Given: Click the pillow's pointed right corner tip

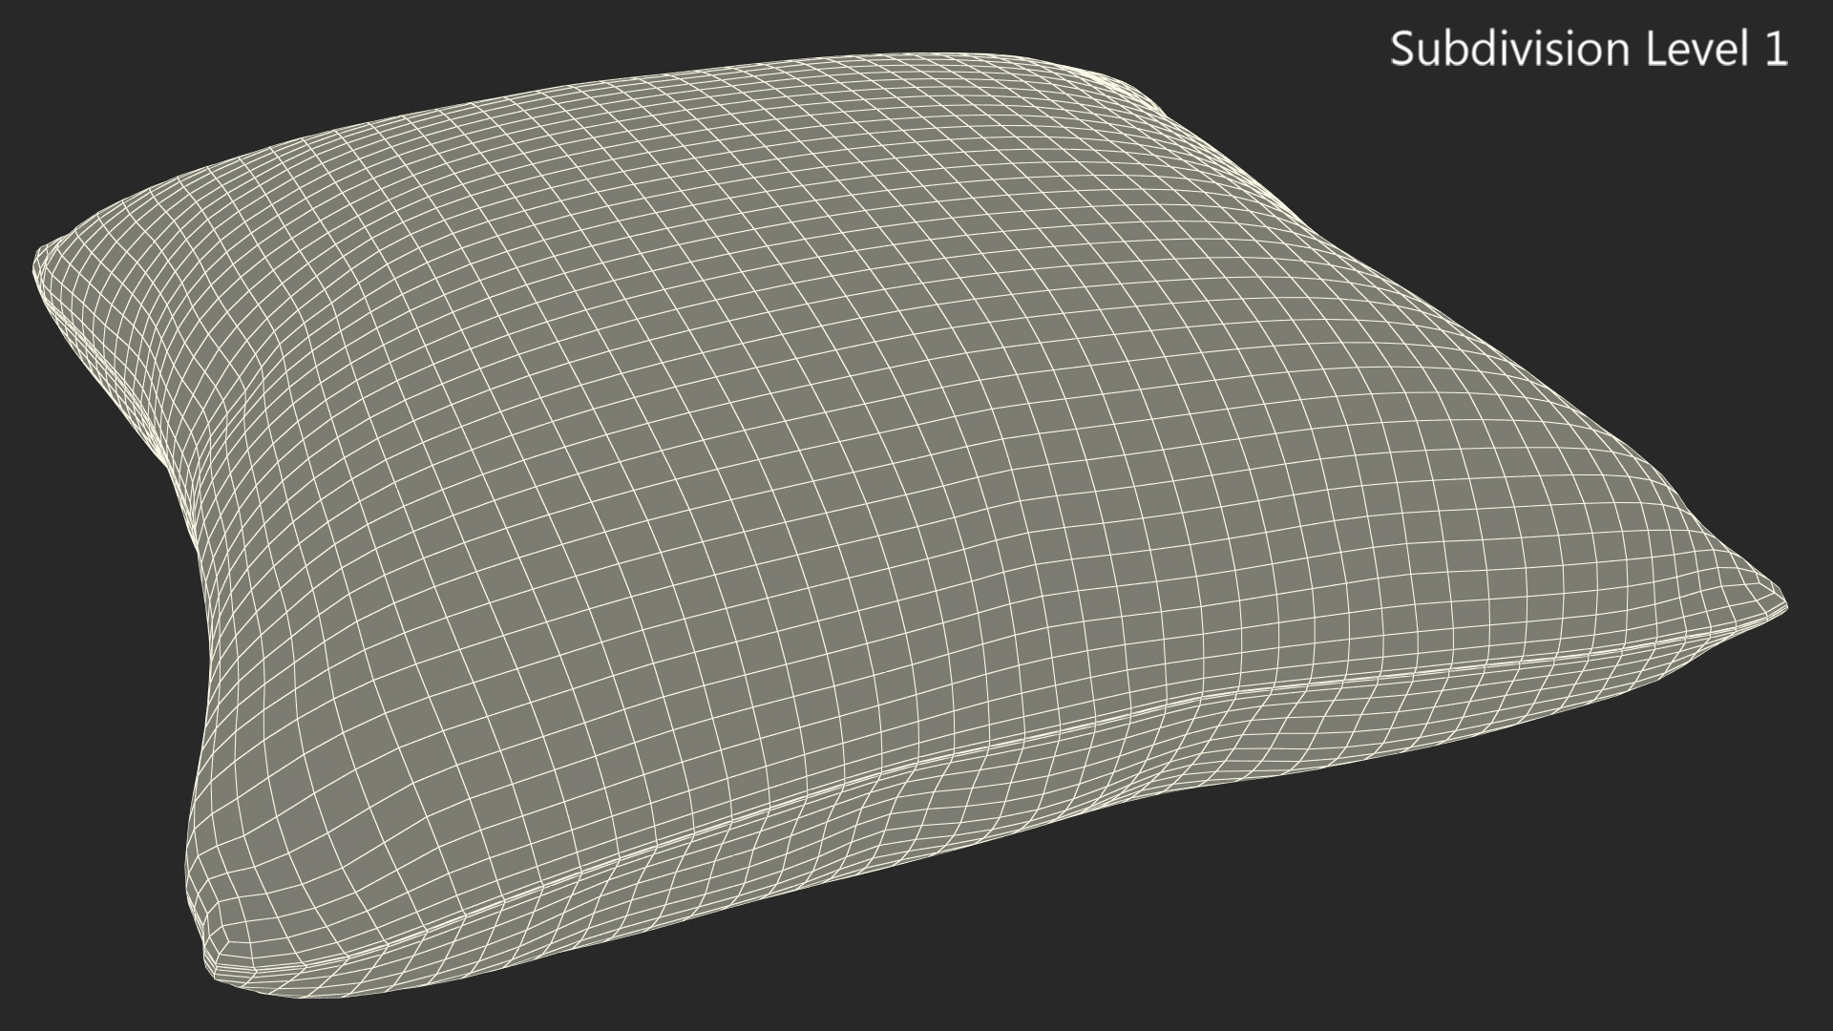Looking at the screenshot, I should coord(1781,605).
